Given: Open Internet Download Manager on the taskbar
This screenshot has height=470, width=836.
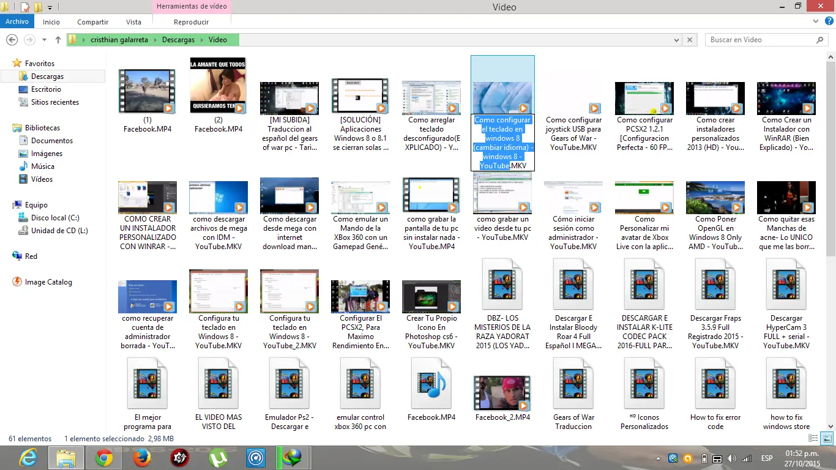Looking at the screenshot, I should (x=293, y=458).
